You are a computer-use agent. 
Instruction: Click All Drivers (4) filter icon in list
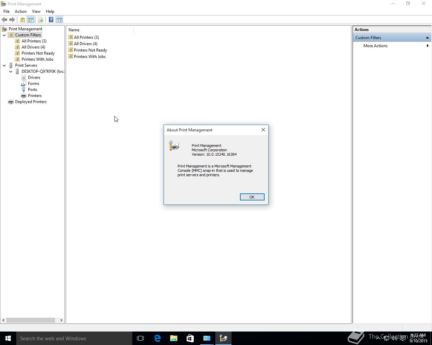(x=71, y=43)
